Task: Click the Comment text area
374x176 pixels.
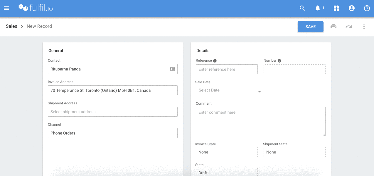Action: (260, 121)
